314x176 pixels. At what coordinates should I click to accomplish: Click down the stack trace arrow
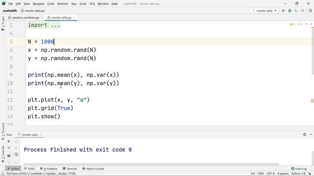coord(16,148)
